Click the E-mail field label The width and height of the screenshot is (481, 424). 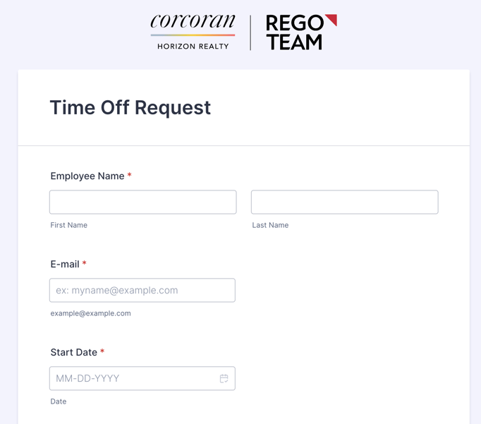[65, 265]
